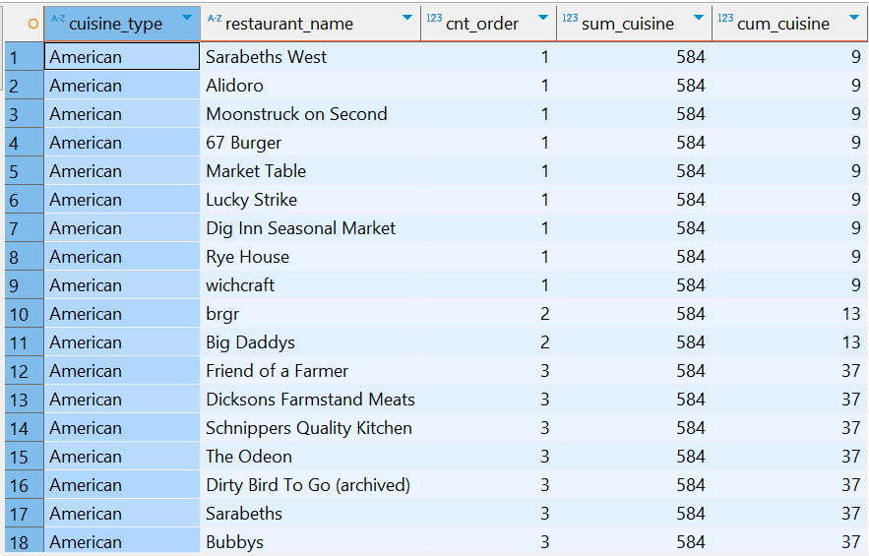
Task: Click the A-Z type icon of restaurant_name
Action: point(214,19)
